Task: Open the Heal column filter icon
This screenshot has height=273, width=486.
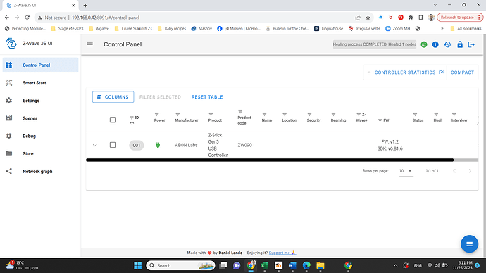Action: click(x=436, y=115)
